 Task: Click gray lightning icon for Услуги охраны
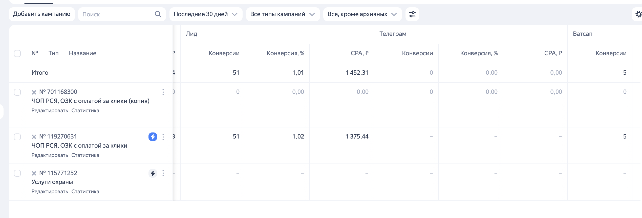pyautogui.click(x=153, y=173)
